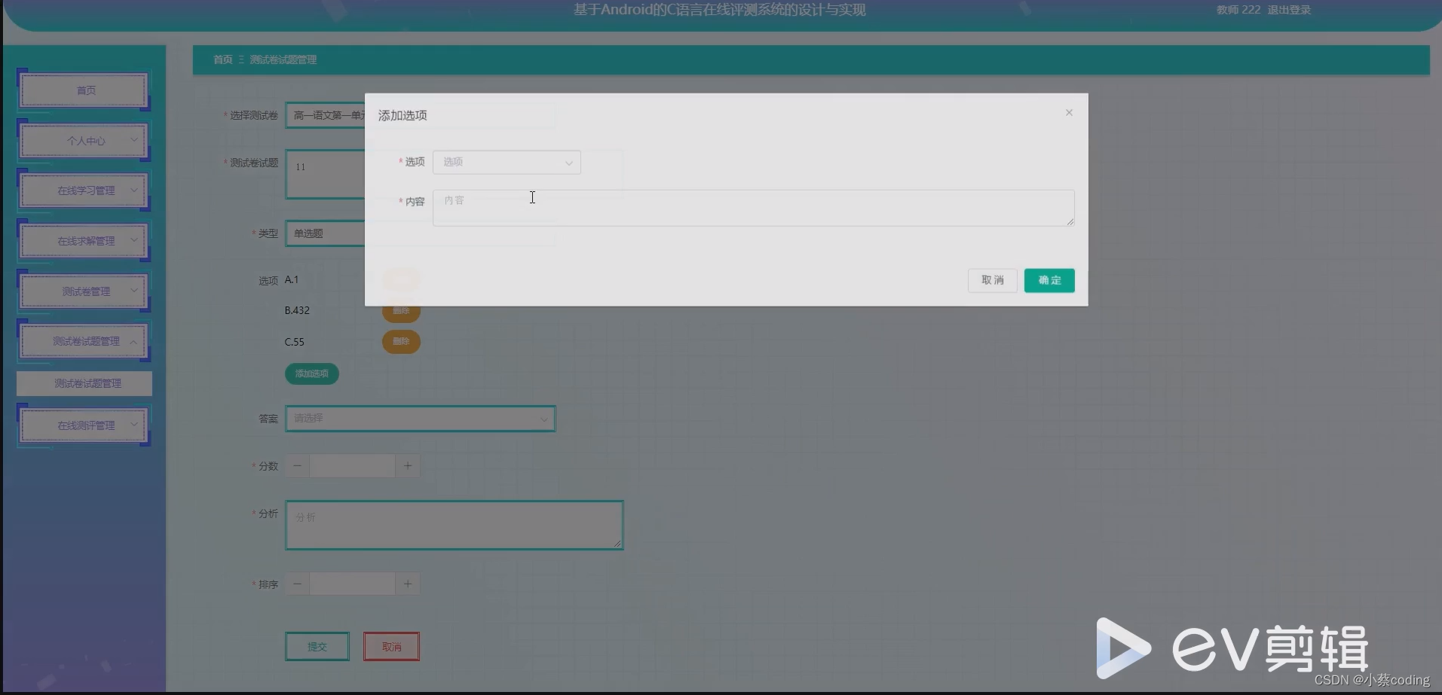1442x695 pixels.
Task: Open the 选择测试卷 dropdown
Action: tap(325, 115)
